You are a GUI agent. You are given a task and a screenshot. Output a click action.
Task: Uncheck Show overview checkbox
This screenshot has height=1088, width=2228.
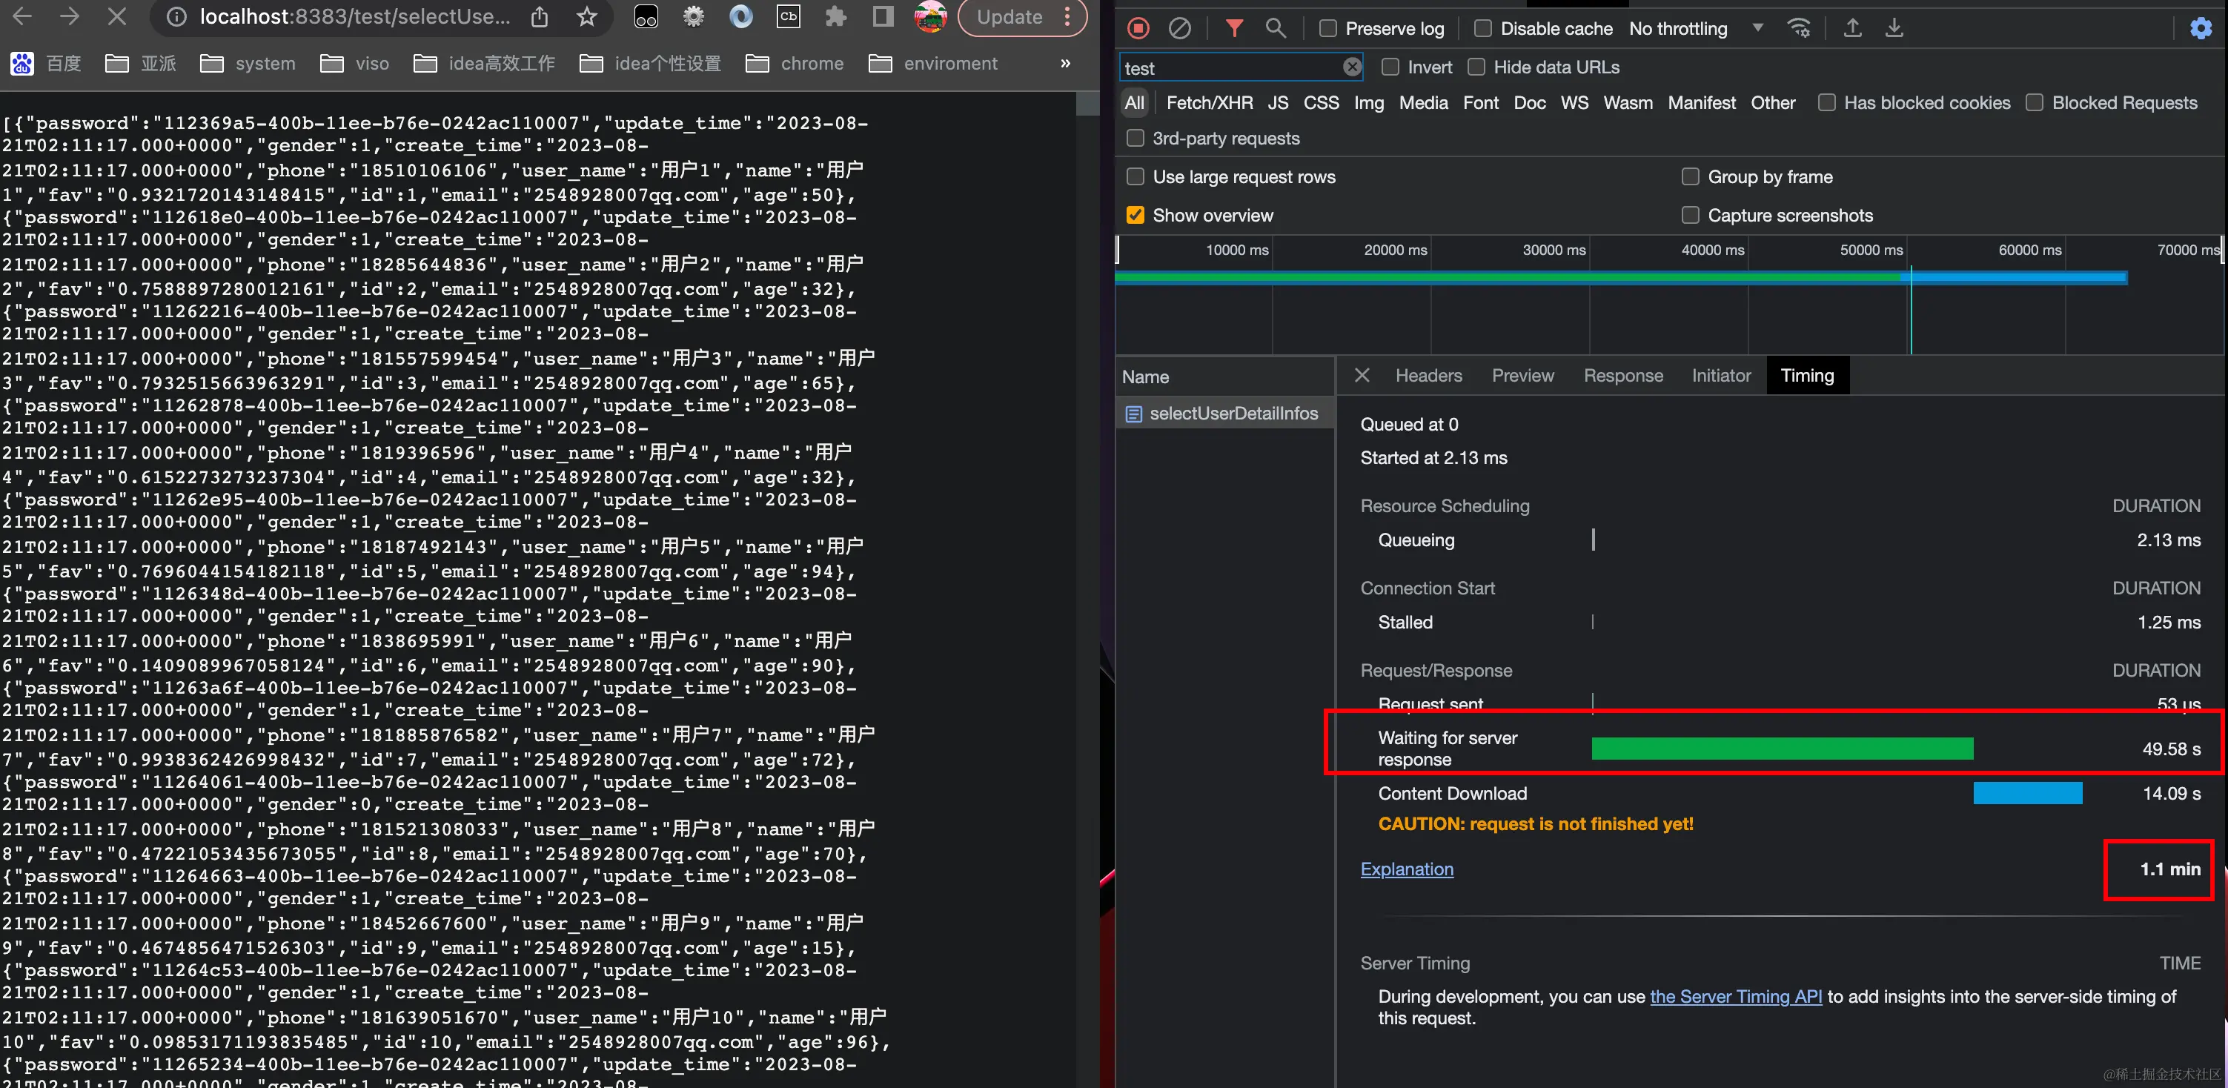(x=1135, y=216)
